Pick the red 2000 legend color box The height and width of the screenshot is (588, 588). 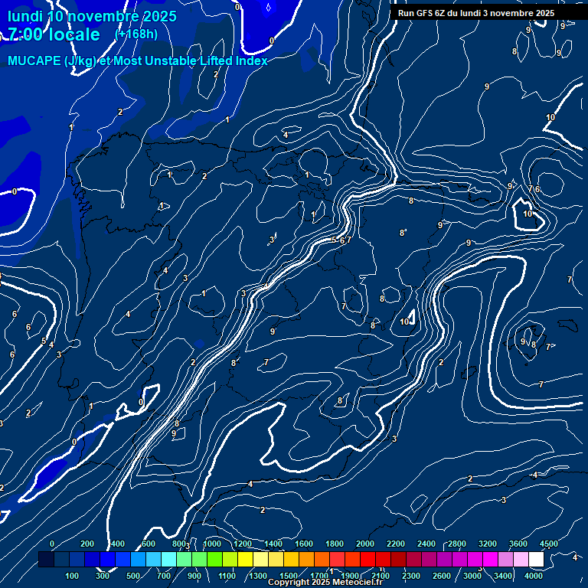[352, 560]
